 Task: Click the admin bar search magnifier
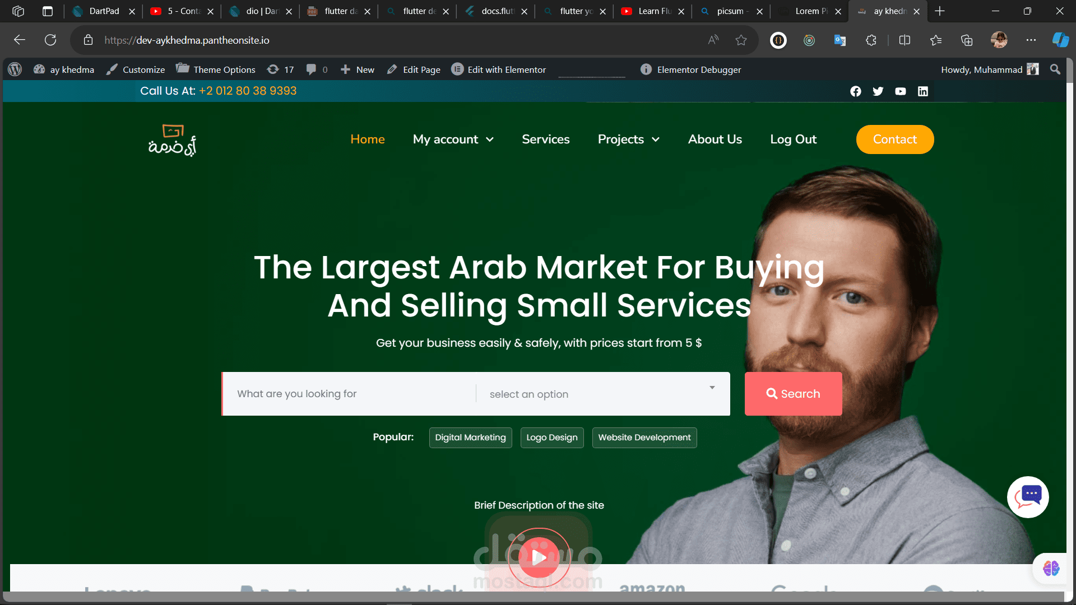click(x=1055, y=69)
